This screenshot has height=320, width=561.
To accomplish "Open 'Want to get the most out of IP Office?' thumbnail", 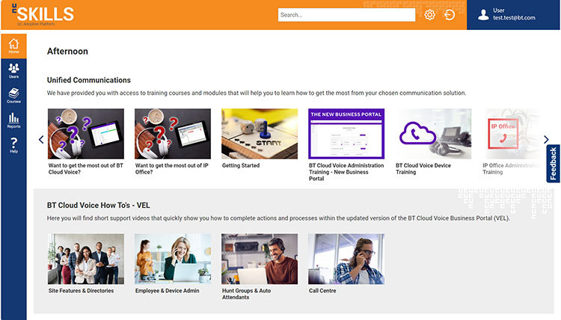I will tap(173, 134).
